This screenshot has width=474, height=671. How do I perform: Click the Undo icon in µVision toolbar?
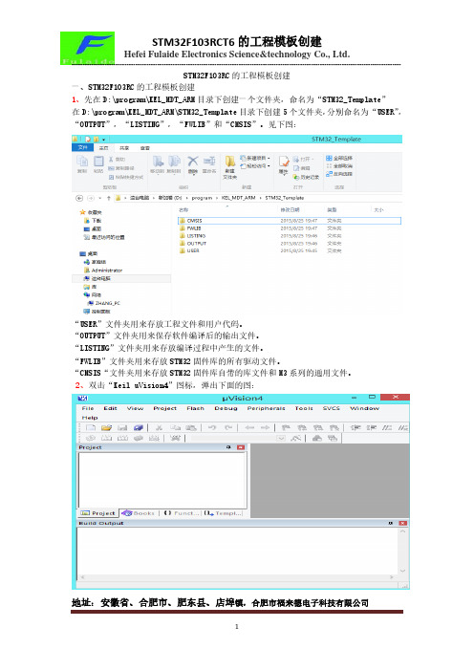click(212, 427)
